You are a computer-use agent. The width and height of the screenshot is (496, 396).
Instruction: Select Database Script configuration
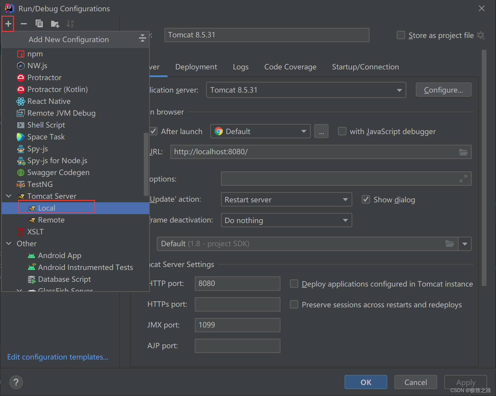coord(75,279)
